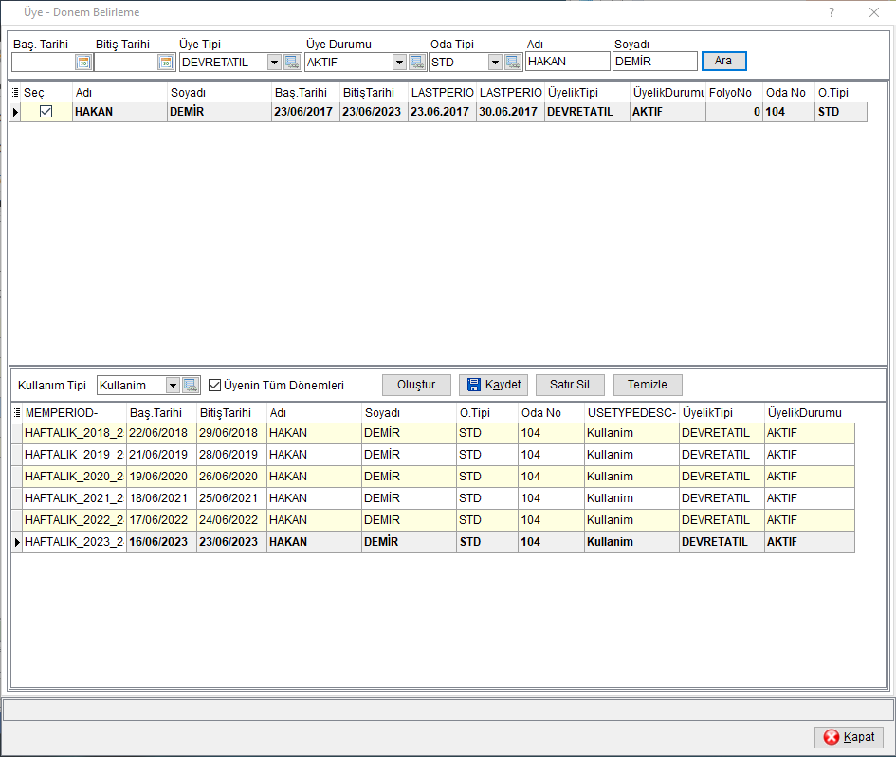
Task: Click the help question mark icon
Action: (x=832, y=12)
